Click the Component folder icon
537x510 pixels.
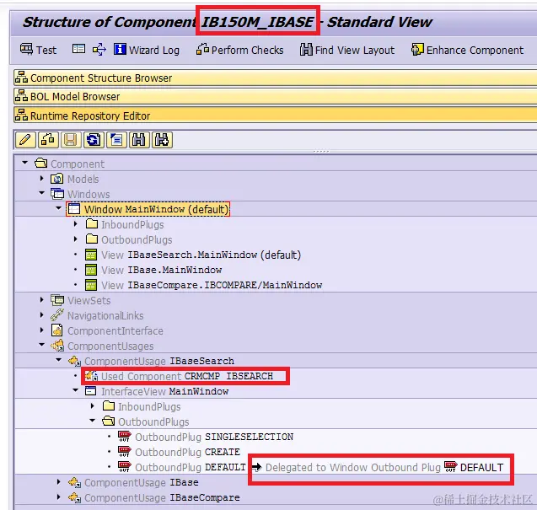click(40, 163)
